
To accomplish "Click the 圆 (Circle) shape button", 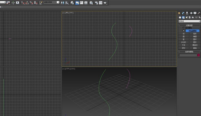I will 184,36.
